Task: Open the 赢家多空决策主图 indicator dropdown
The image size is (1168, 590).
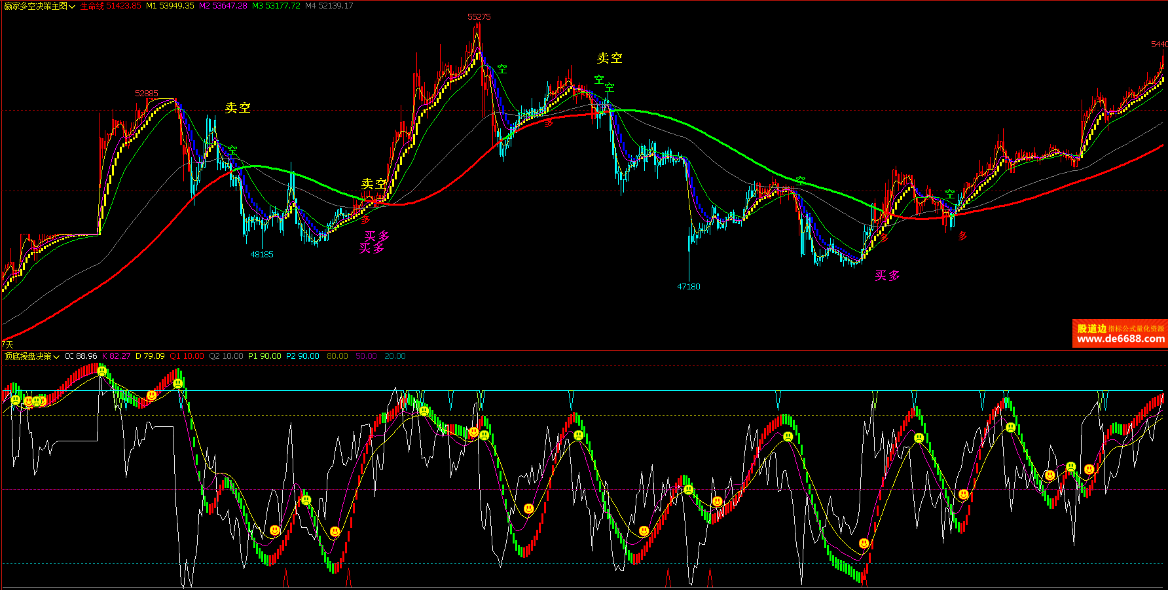Action: [72, 7]
